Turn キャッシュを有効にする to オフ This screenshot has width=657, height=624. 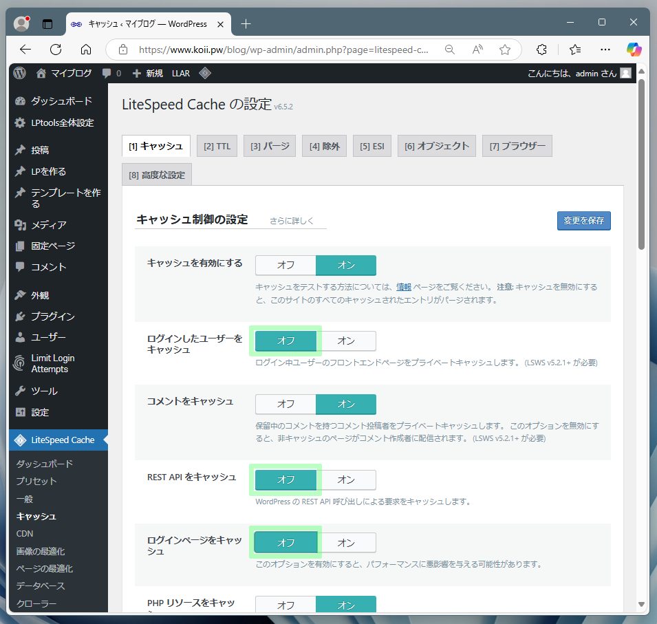[x=286, y=266]
